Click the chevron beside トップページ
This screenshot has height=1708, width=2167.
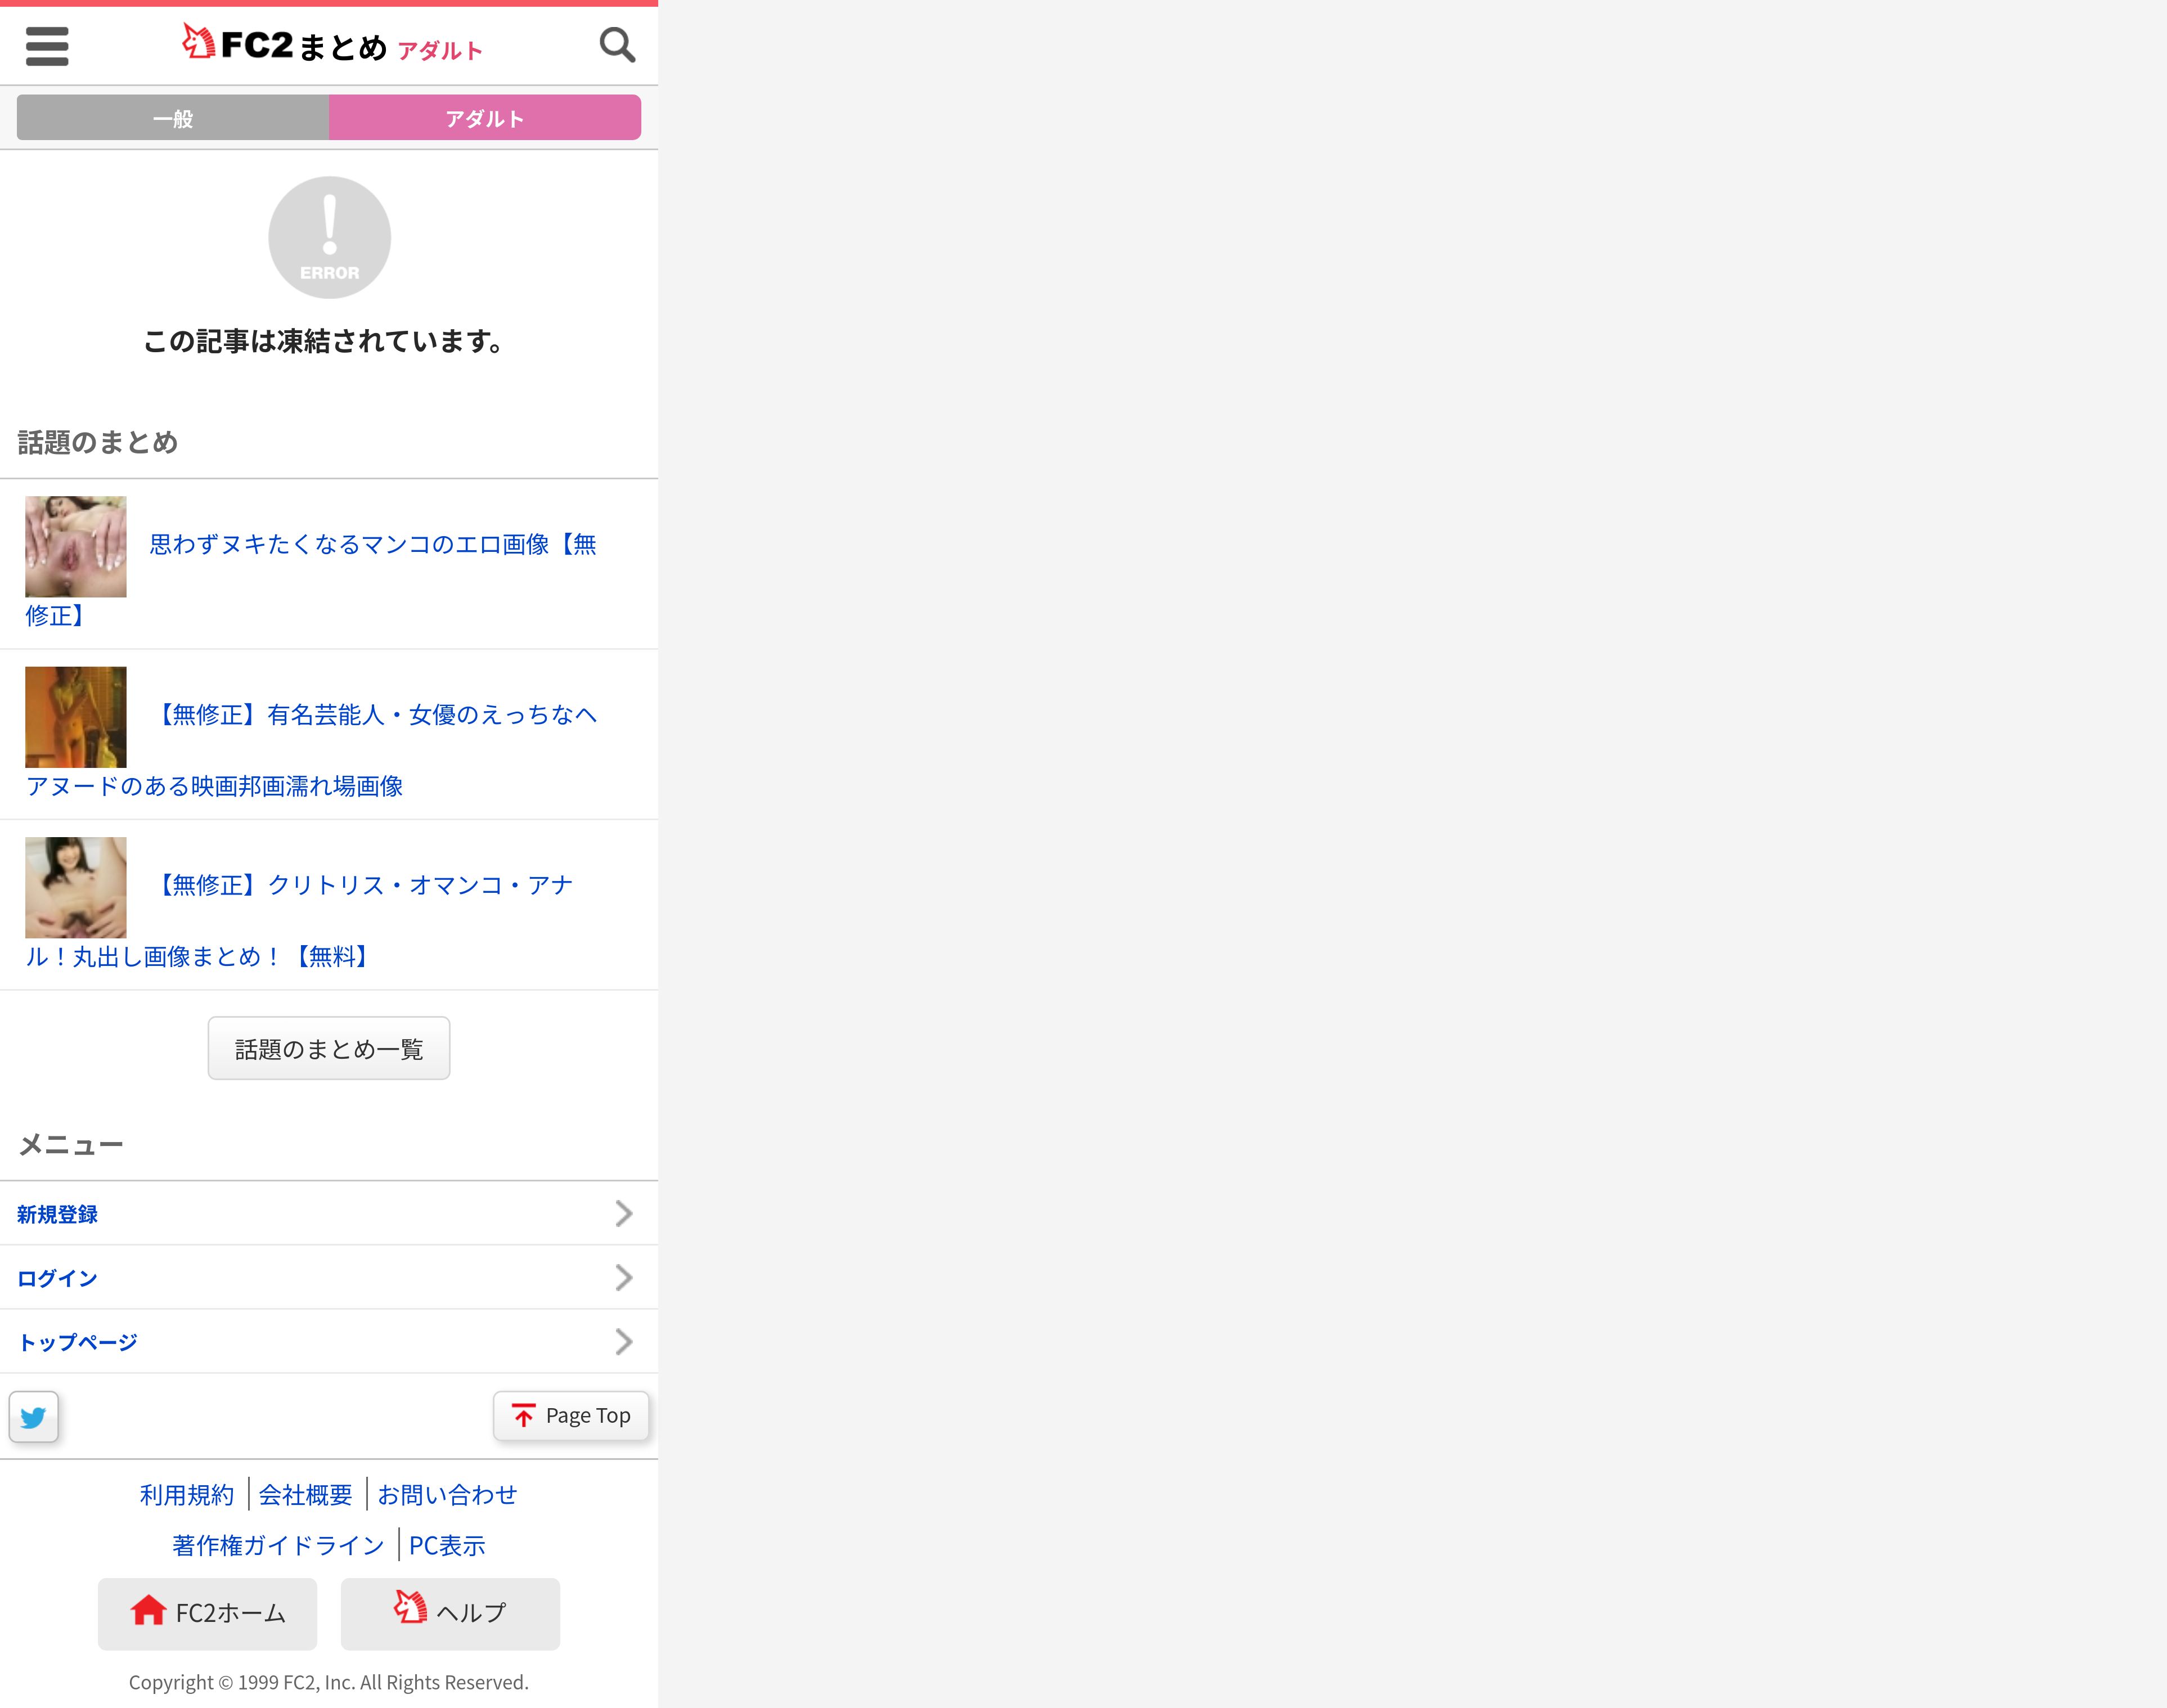[x=624, y=1341]
